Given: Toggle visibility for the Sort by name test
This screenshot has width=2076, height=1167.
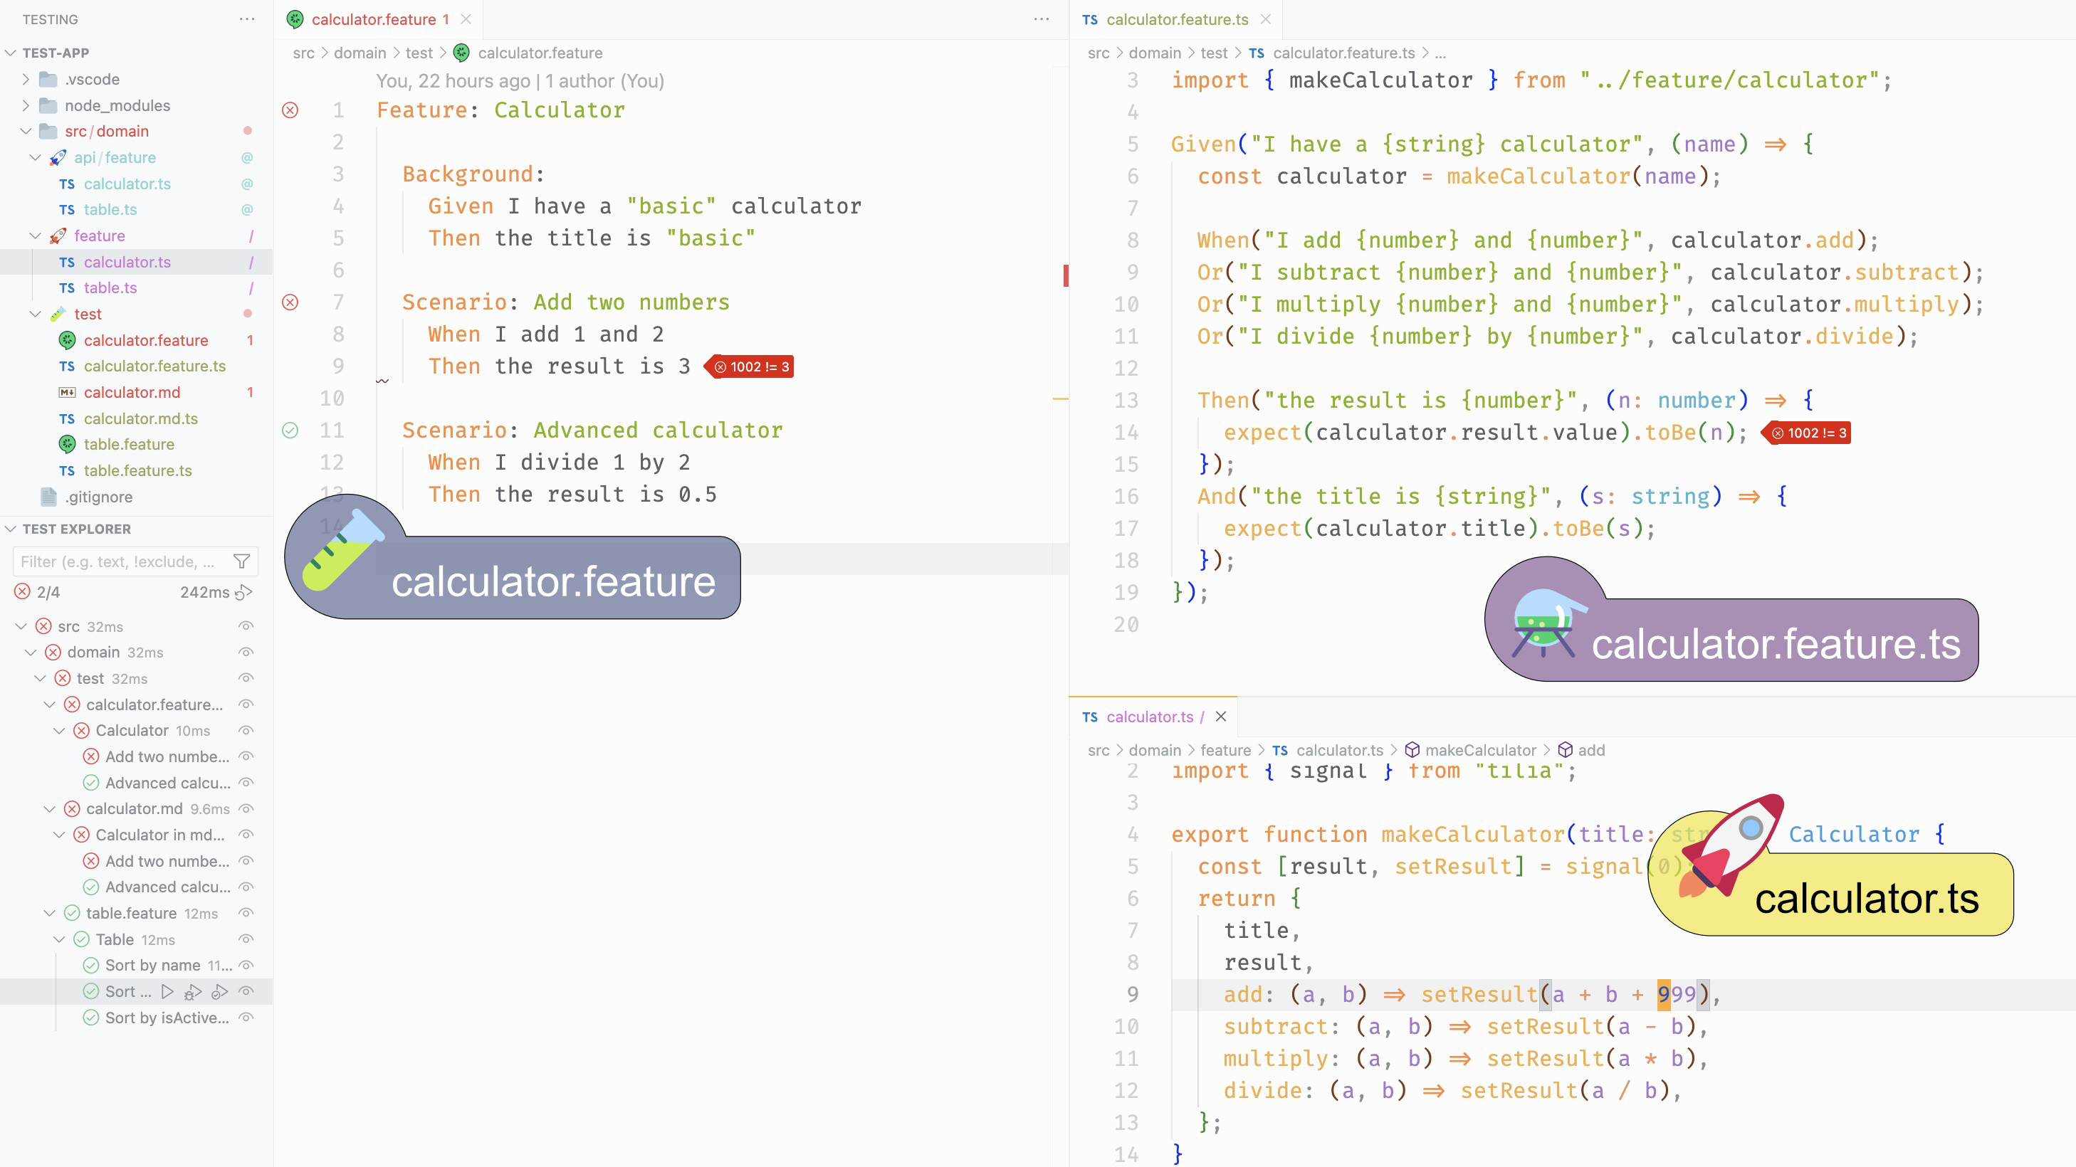Looking at the screenshot, I should tap(245, 965).
